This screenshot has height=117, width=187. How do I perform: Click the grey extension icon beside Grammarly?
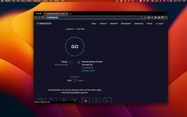(152, 18)
